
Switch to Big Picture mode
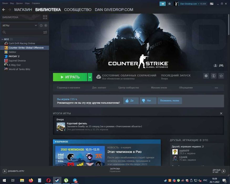212,4
